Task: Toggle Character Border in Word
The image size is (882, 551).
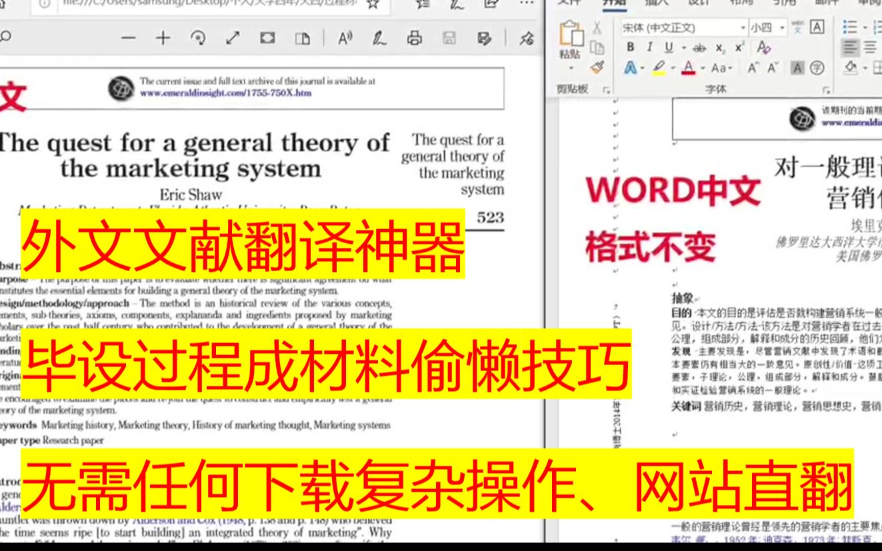Action: coord(817,27)
